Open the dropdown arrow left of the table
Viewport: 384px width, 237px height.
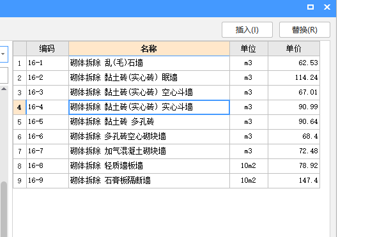pyautogui.click(x=3, y=54)
